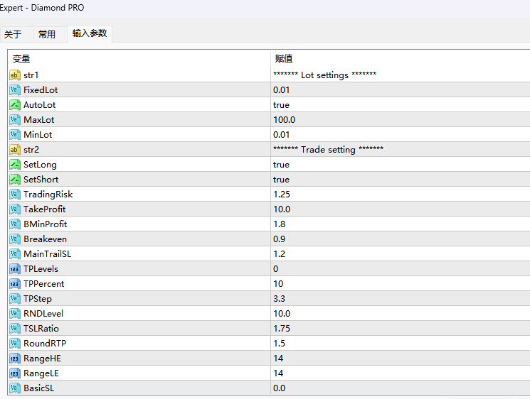530x399 pixels.
Task: Click the boolean icon next to SetLong
Action: 14,165
